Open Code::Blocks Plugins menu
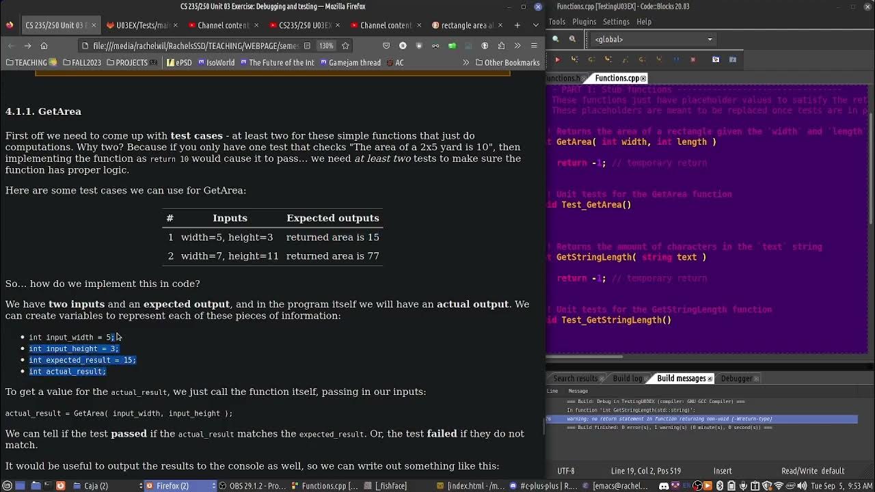 [584, 22]
